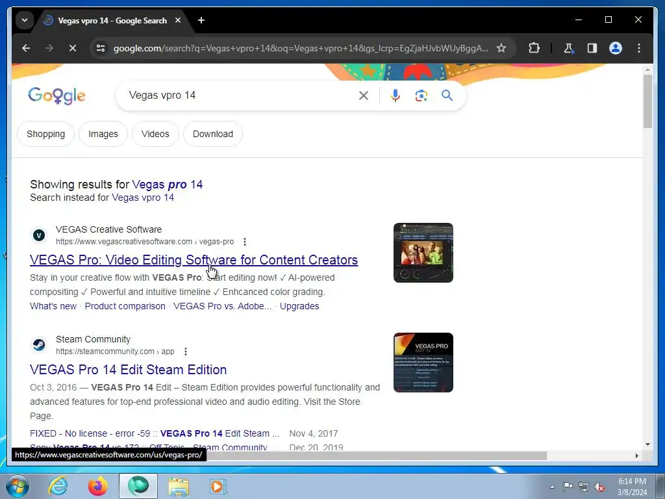Click the Google logo
The height and width of the screenshot is (499, 665).
[57, 96]
